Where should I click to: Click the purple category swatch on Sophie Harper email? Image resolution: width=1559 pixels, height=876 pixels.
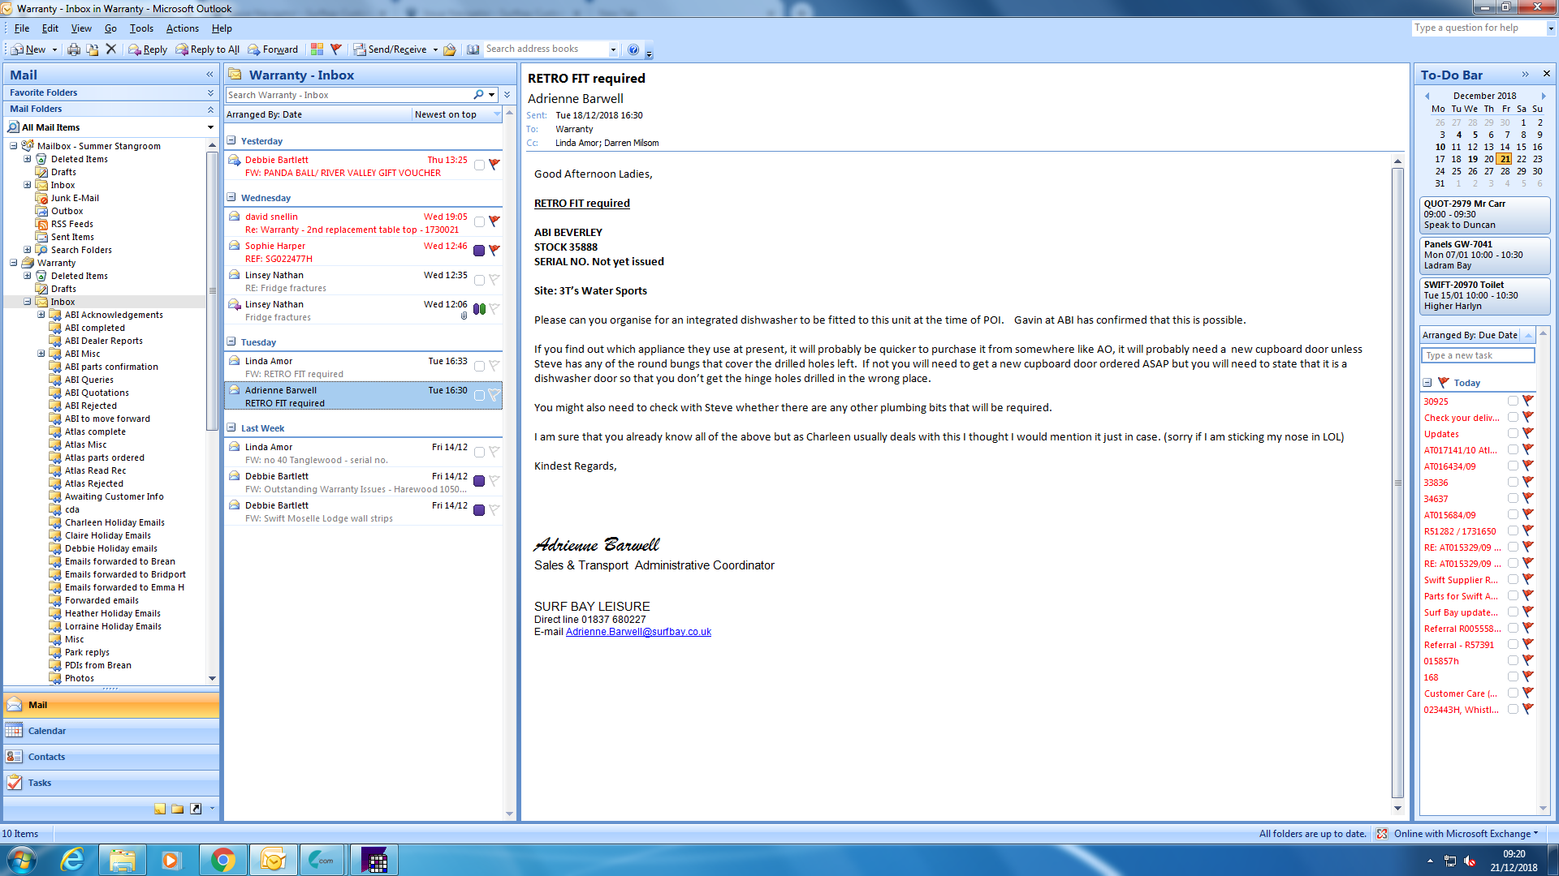[x=479, y=251]
